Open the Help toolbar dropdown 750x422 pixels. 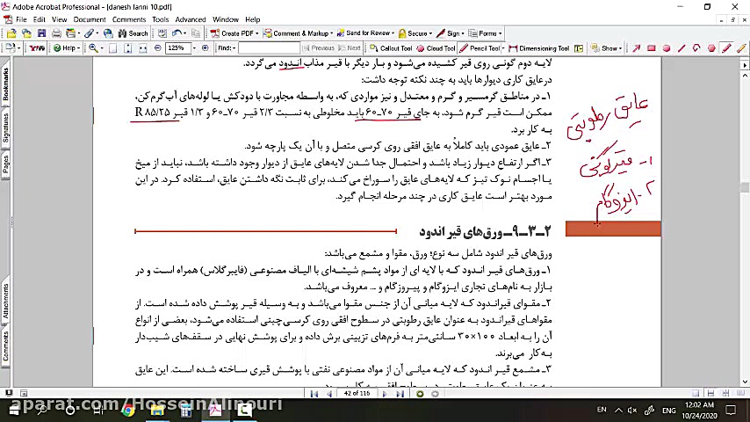67,47
